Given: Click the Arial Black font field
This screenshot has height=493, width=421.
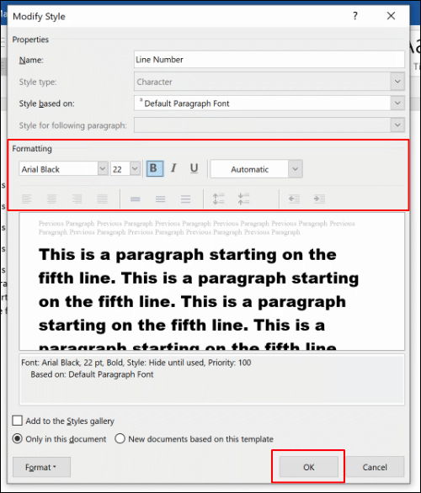Looking at the screenshot, I should (58, 169).
